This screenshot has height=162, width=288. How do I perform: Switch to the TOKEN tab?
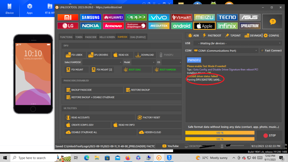tap(79, 37)
